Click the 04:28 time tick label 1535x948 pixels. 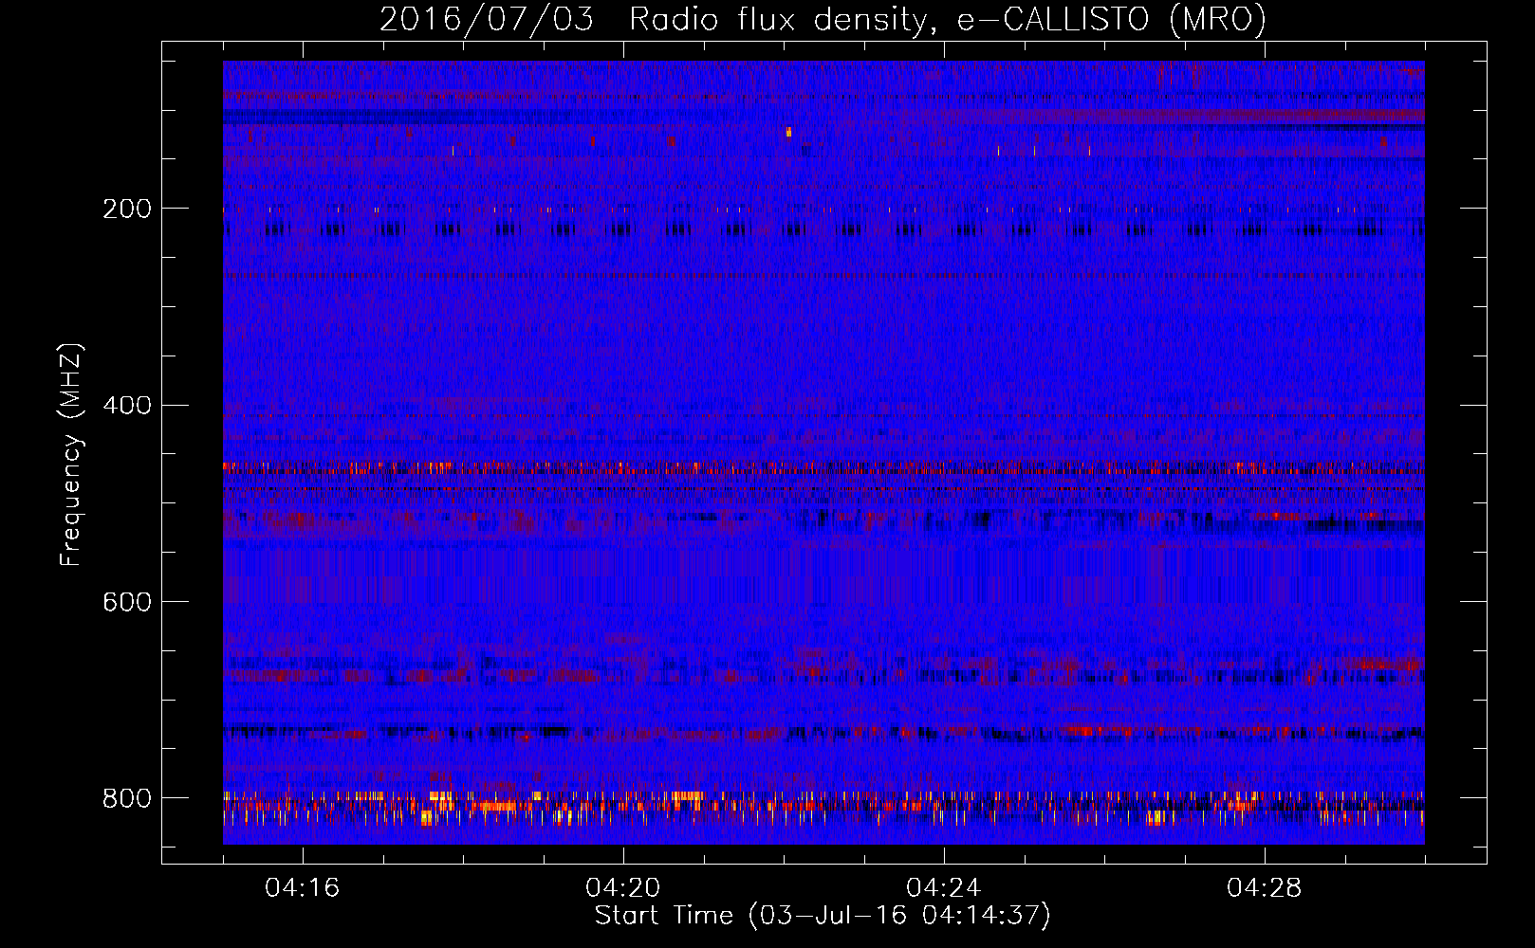click(x=1264, y=888)
